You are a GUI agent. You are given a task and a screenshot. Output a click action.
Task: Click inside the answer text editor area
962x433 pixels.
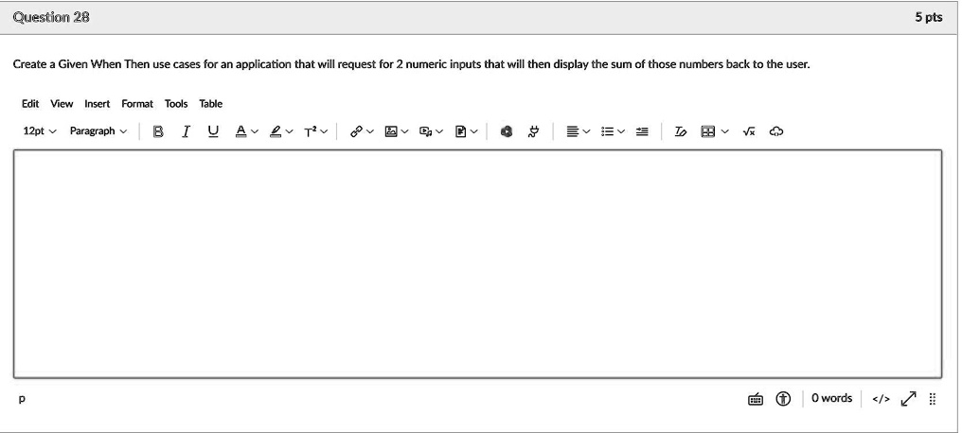(477, 264)
